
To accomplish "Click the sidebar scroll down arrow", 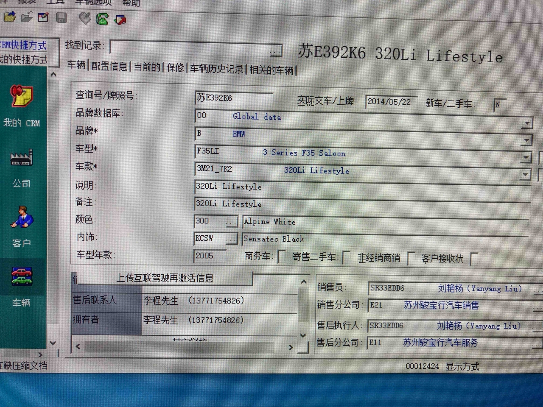I will (x=53, y=343).
